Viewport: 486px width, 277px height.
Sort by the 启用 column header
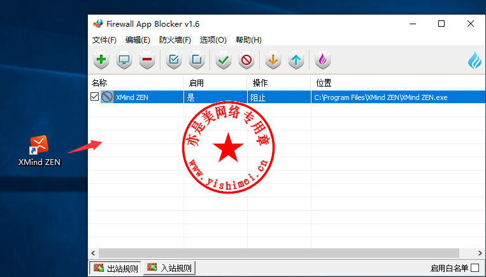(215, 83)
